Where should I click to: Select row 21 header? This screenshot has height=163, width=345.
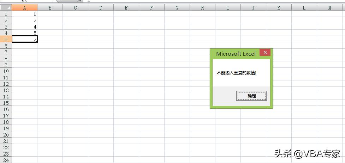[6, 141]
